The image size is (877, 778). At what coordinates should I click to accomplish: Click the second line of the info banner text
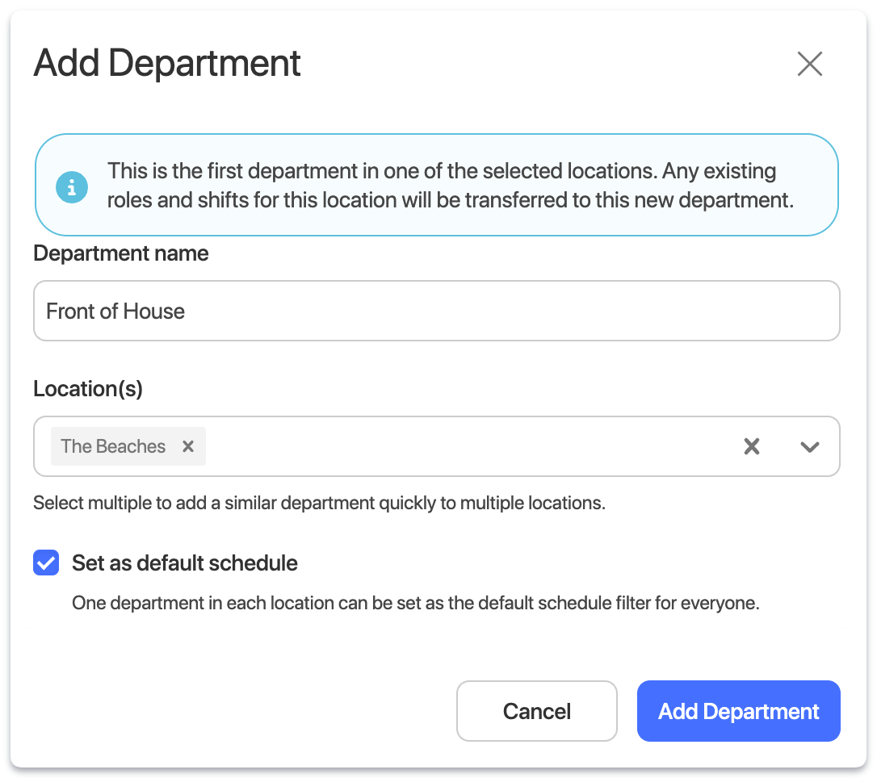pyautogui.click(x=450, y=200)
